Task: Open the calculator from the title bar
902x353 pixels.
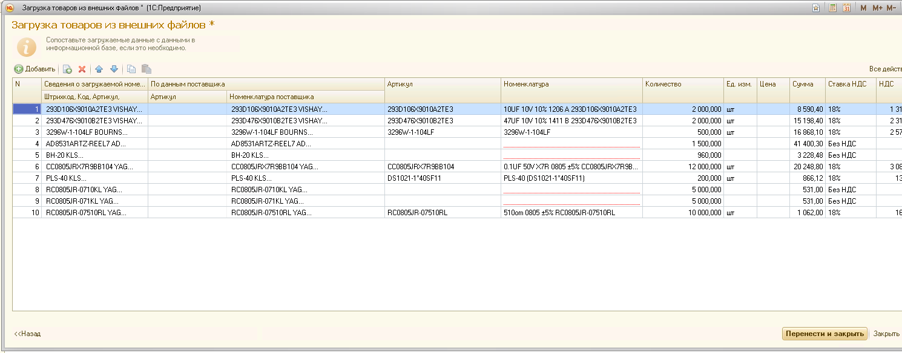Action: point(833,8)
